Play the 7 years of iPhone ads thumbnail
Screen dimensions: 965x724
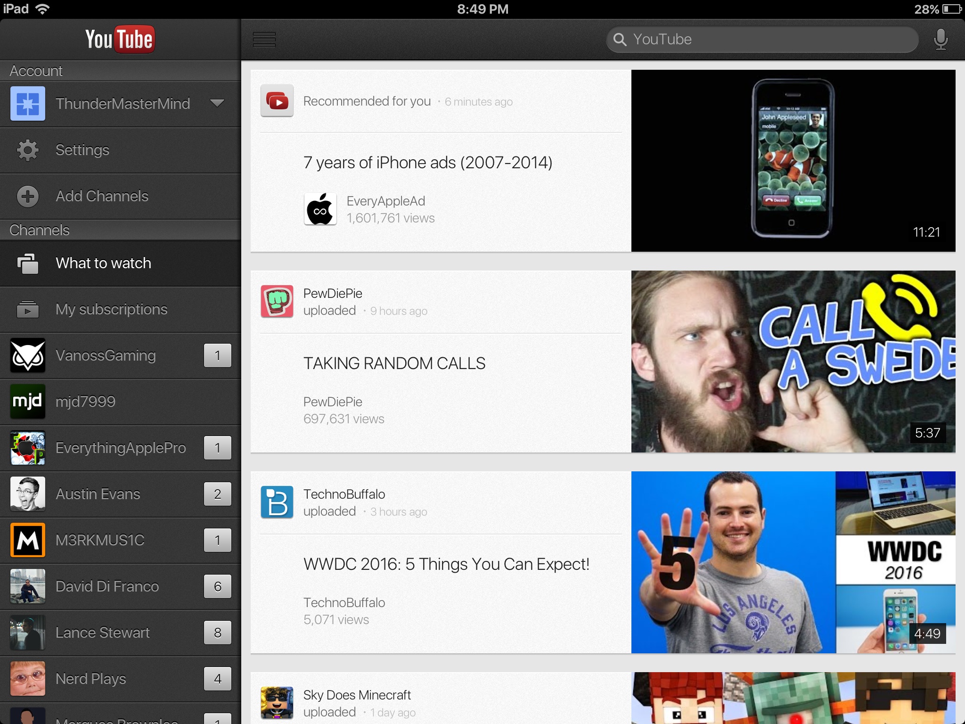pos(793,161)
